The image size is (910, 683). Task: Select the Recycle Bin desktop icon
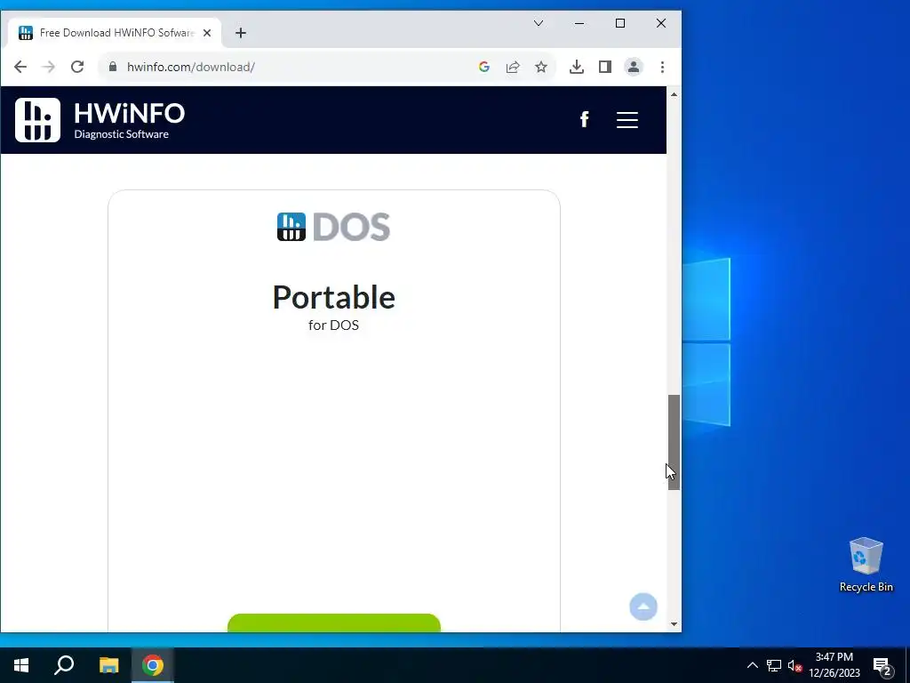pos(866,565)
